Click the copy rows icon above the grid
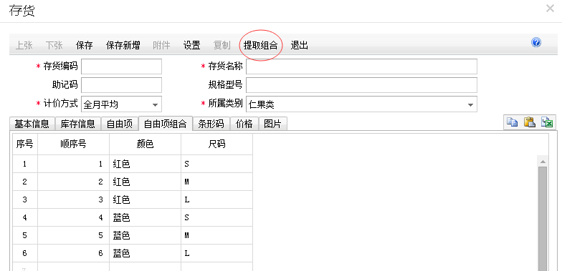The width and height of the screenshot is (562, 271). click(512, 122)
